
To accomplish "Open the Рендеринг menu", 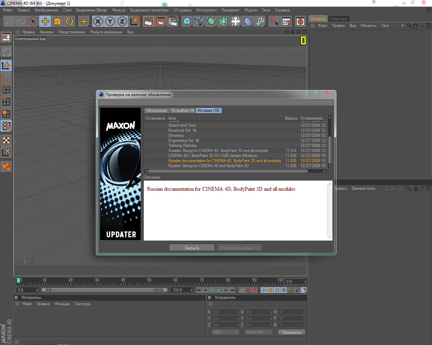I will point(231,10).
